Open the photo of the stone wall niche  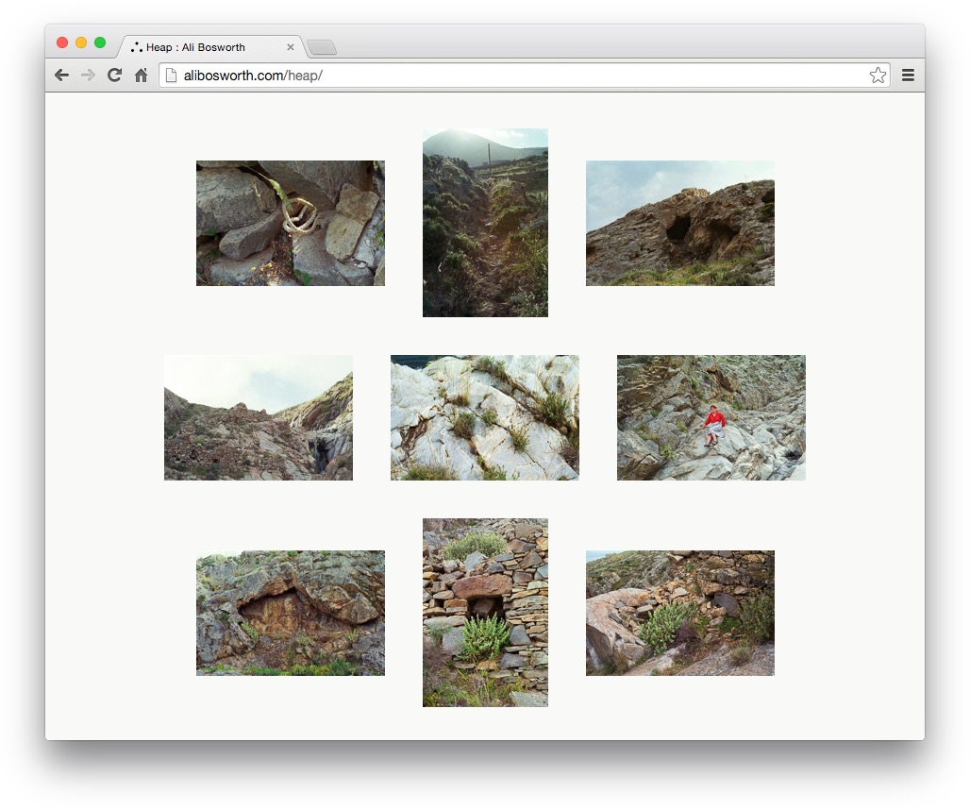(x=485, y=613)
